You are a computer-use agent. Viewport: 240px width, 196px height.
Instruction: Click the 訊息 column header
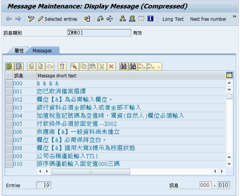(25, 75)
